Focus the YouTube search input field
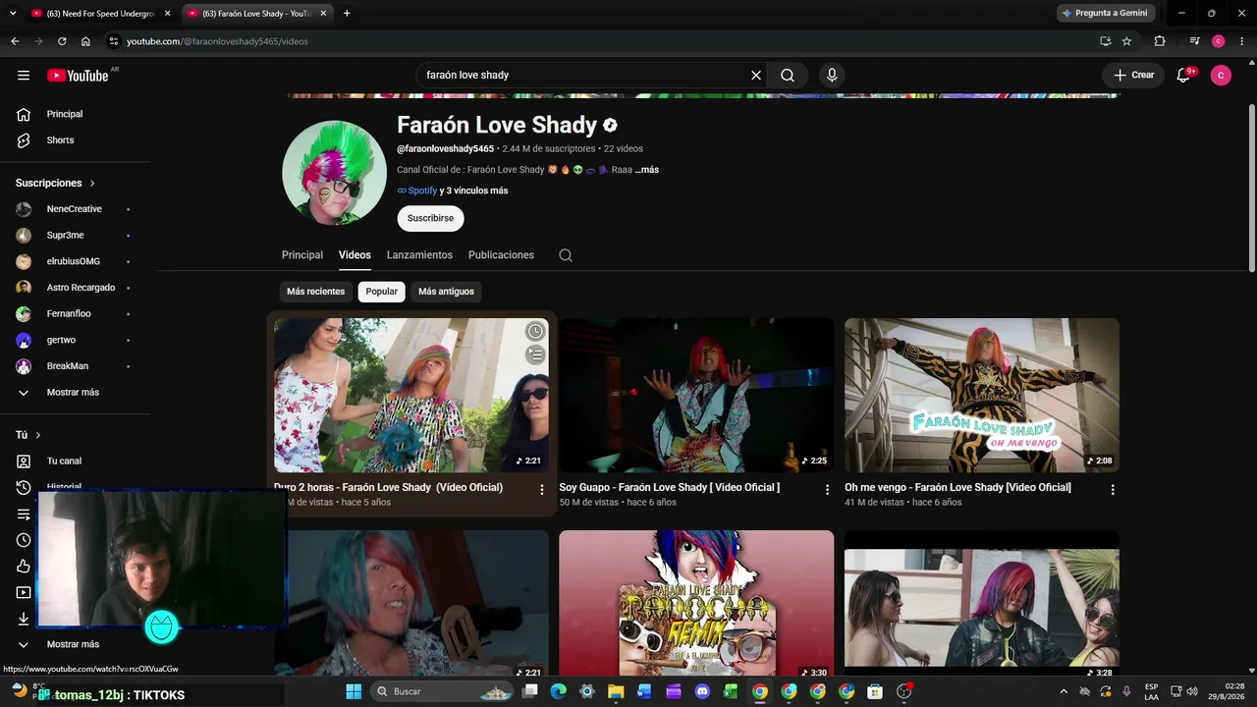This screenshot has height=707, width=1257. click(x=585, y=76)
